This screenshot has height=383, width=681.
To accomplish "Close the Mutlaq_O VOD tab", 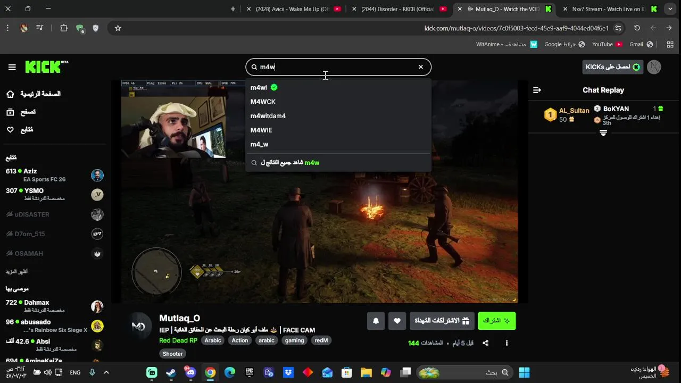I will tap(460, 9).
